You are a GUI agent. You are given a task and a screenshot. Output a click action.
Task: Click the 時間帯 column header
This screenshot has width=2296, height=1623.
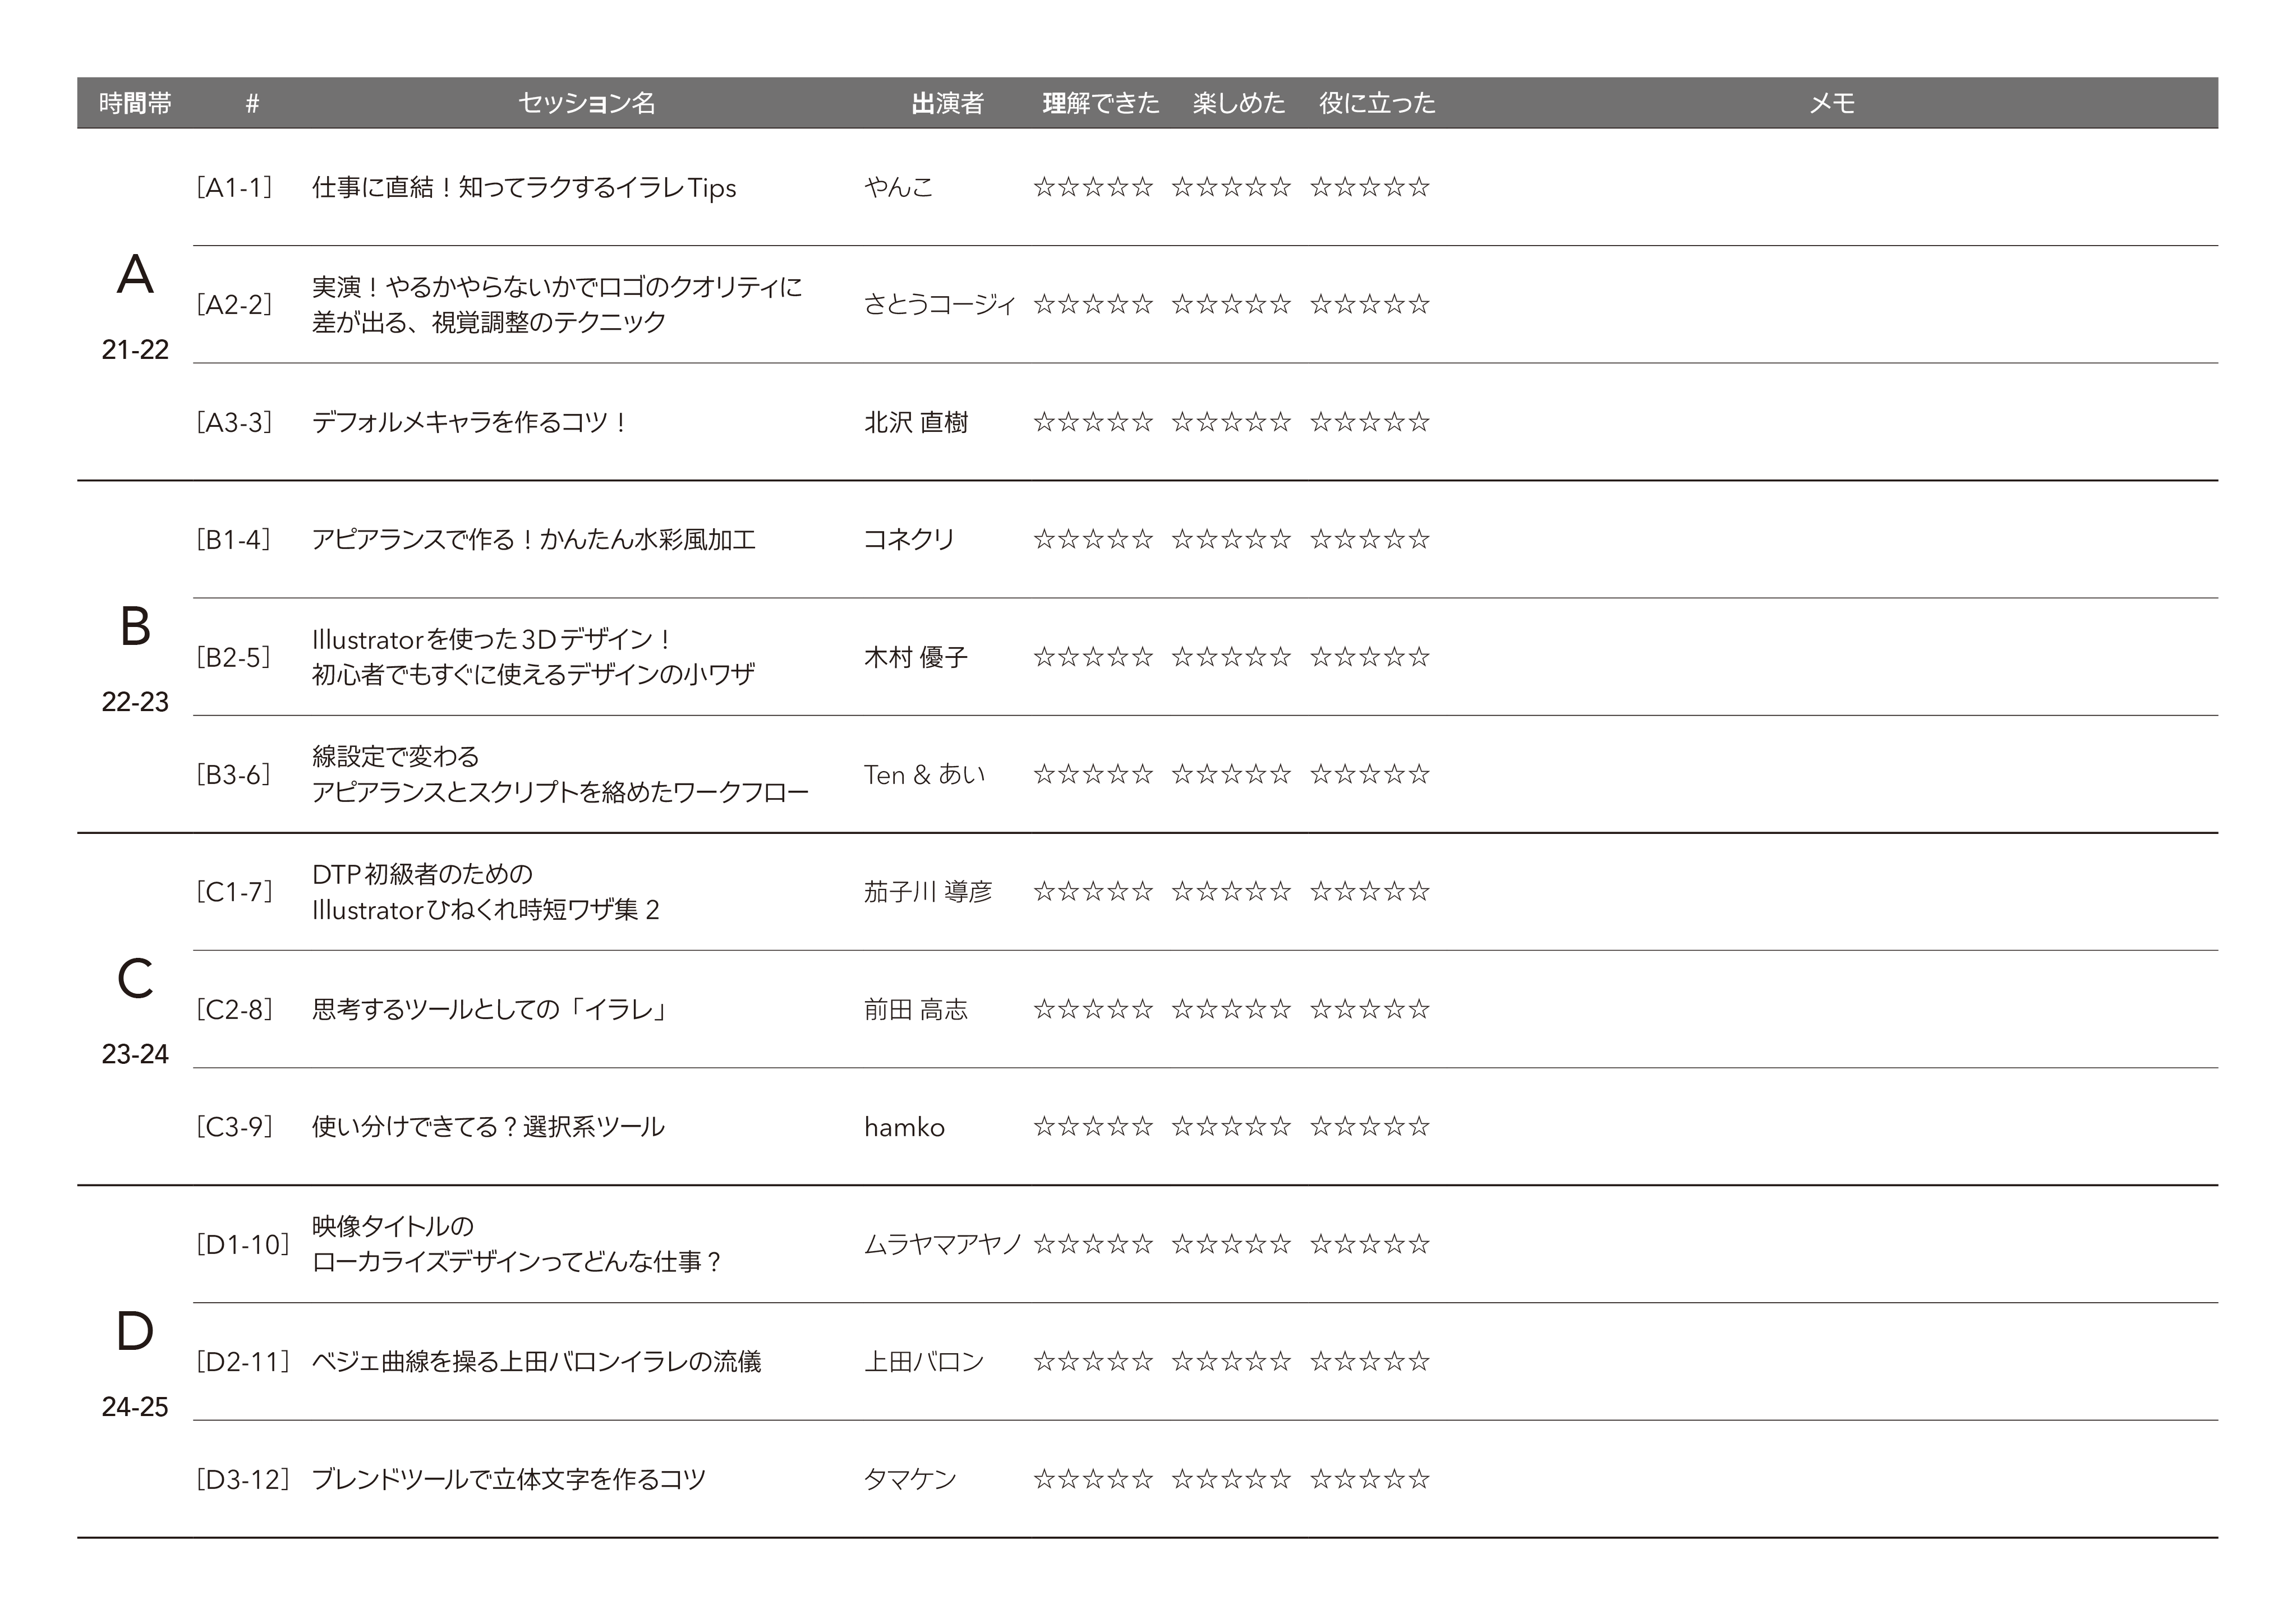(x=135, y=103)
